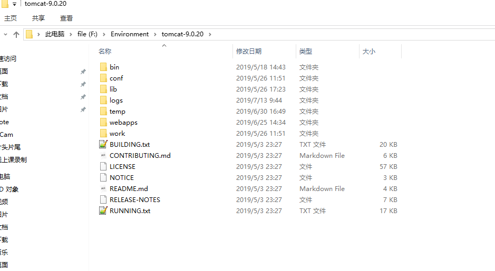Select the lib folder icon
The height and width of the screenshot is (271, 495).
pos(103,89)
